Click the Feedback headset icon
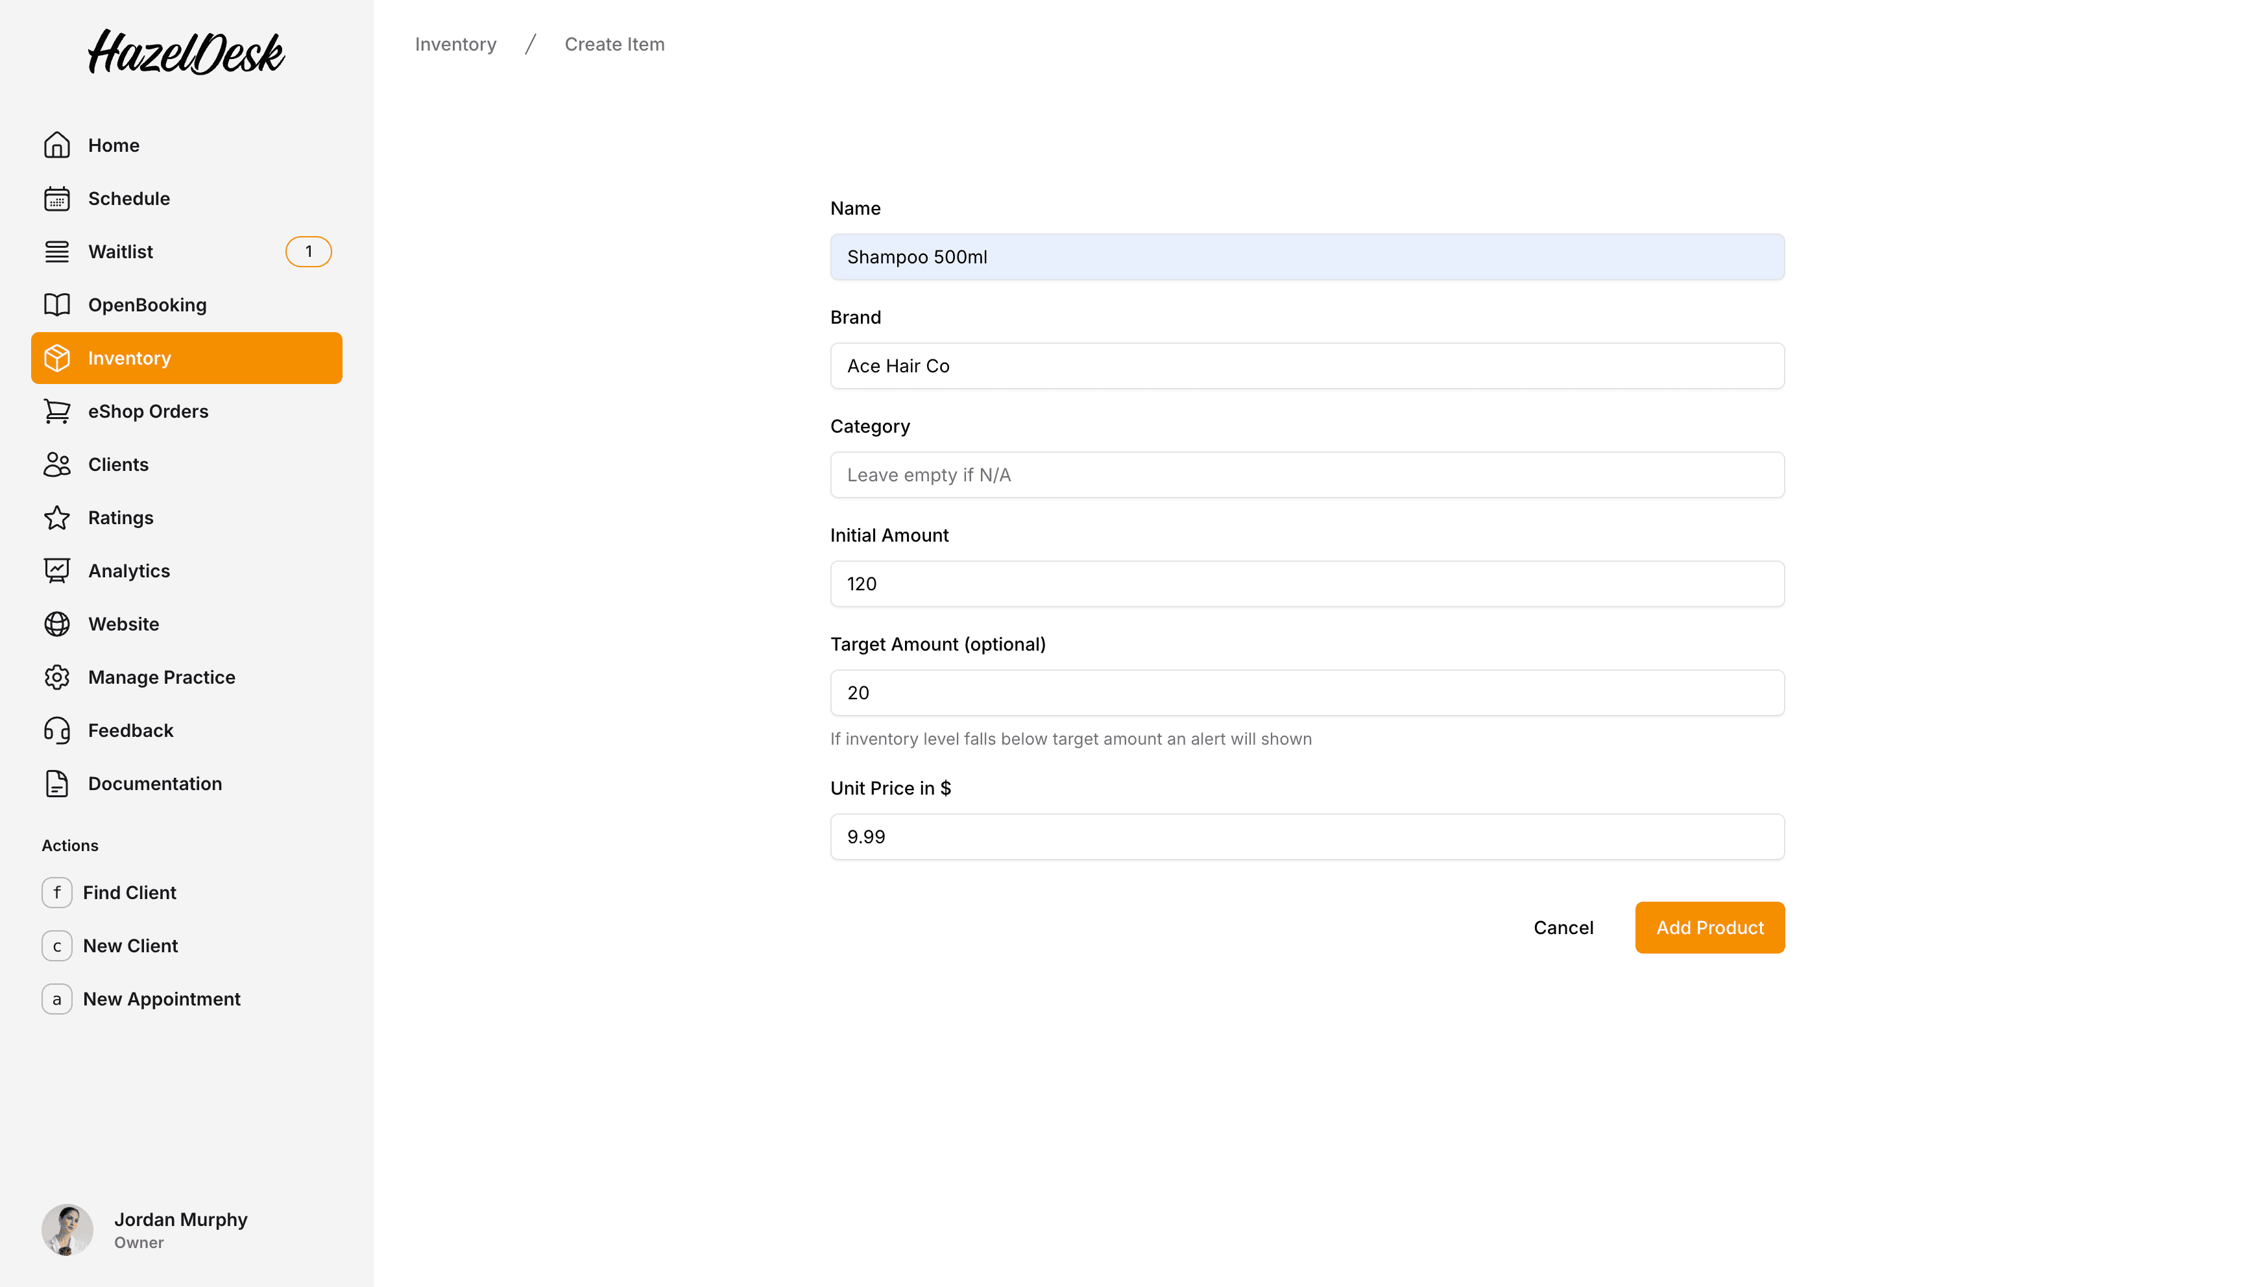 tap(56, 730)
